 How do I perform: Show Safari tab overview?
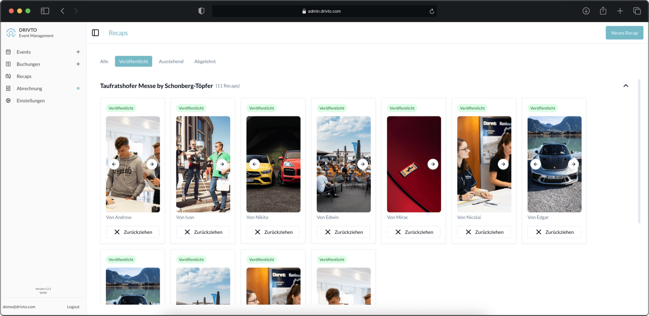point(637,11)
